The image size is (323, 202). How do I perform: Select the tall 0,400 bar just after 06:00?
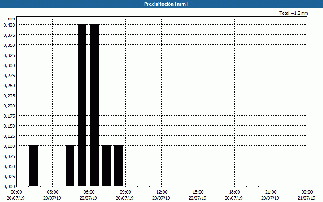click(x=94, y=105)
